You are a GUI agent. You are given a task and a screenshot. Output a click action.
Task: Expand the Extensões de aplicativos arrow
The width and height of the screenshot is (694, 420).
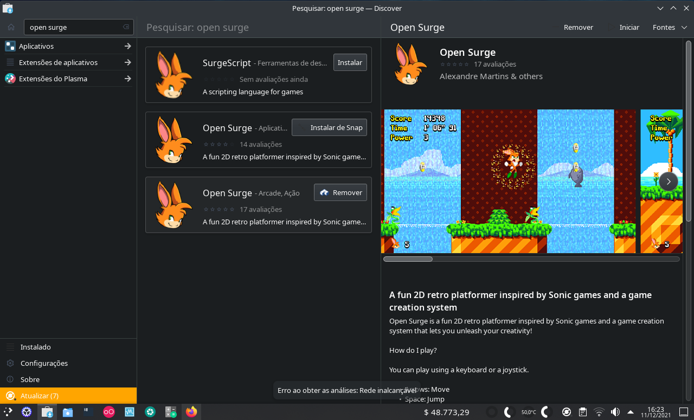coord(127,62)
